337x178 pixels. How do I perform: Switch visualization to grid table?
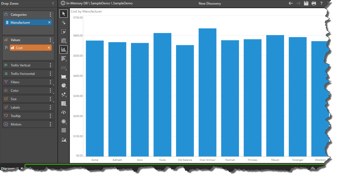tap(64, 41)
